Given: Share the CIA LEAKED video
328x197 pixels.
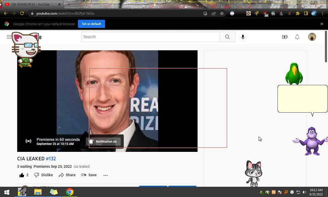Looking at the screenshot, I should pos(67,175).
